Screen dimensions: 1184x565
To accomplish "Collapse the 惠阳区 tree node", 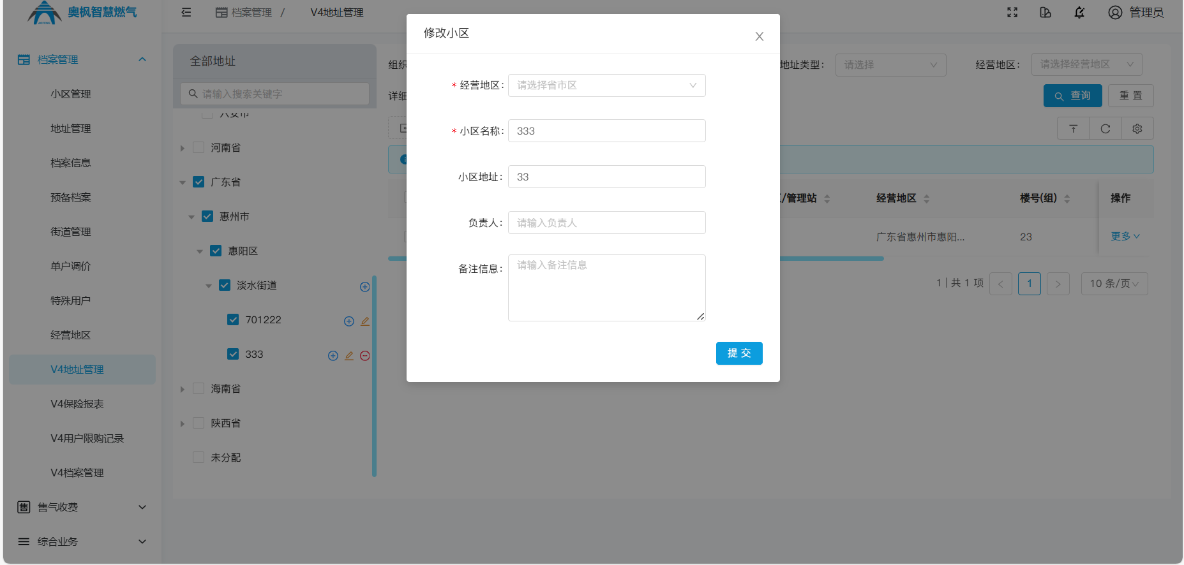I will pos(200,251).
